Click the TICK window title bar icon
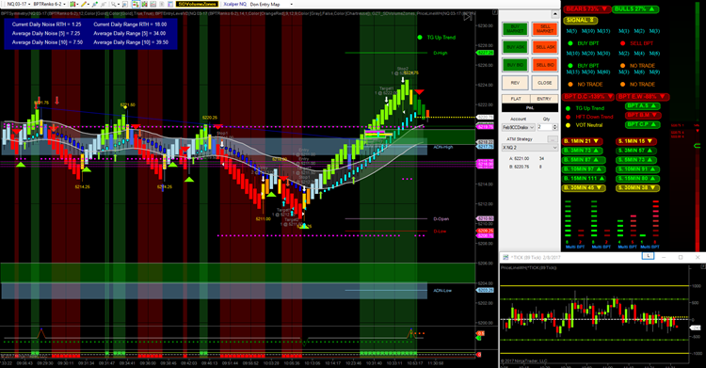 [x=505, y=257]
